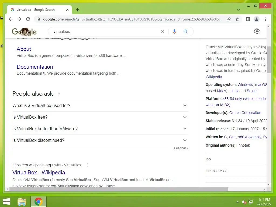This screenshot has height=207, width=276.
Task: Open the share page icon in address bar
Action: [x=229, y=19]
